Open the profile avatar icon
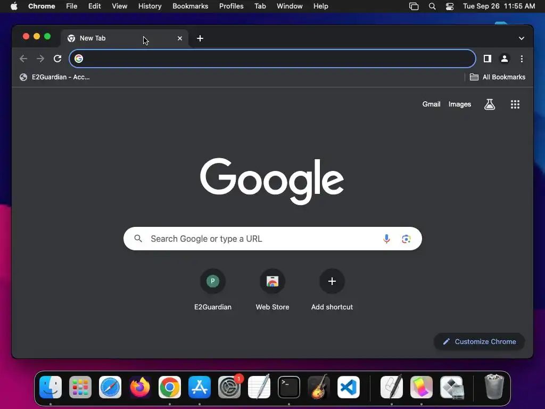This screenshot has height=409, width=545. point(505,59)
